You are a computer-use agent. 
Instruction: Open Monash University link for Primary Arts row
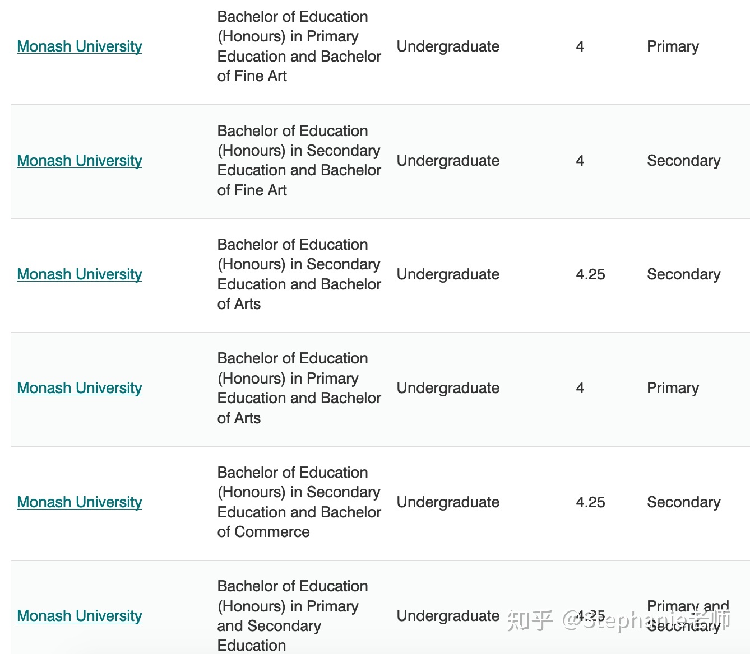point(80,388)
